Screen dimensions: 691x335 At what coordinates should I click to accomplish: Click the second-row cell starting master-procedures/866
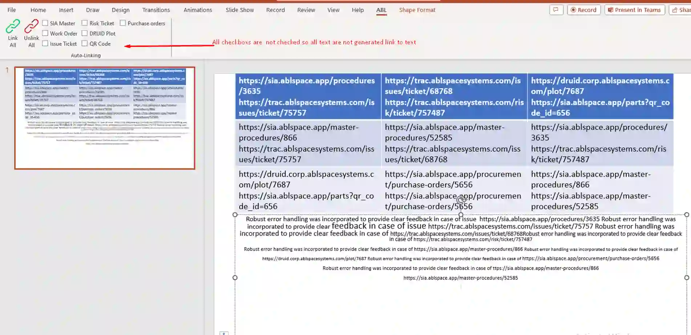308,143
